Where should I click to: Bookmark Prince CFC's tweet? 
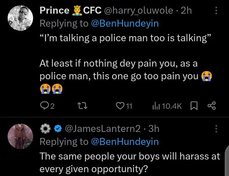[x=194, y=106]
